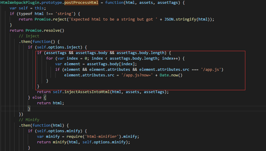Click 'return minify(html, self.options.minify);' line

point(83,142)
